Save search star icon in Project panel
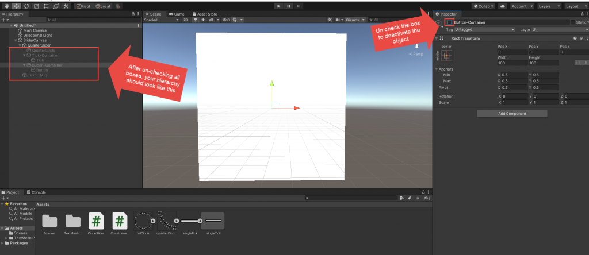589x255 pixels. pyautogui.click(x=418, y=198)
